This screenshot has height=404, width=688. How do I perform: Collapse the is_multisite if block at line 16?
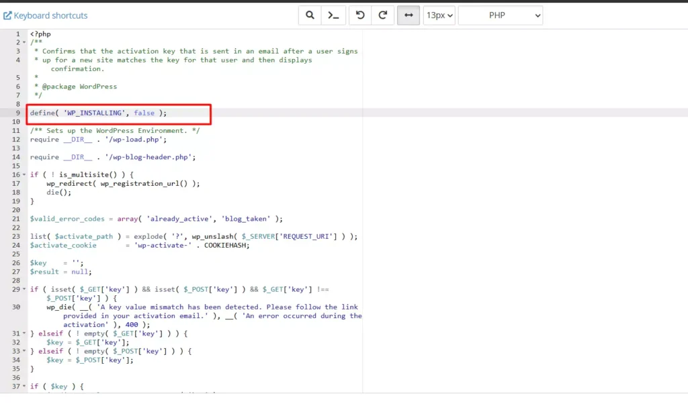pyautogui.click(x=24, y=175)
